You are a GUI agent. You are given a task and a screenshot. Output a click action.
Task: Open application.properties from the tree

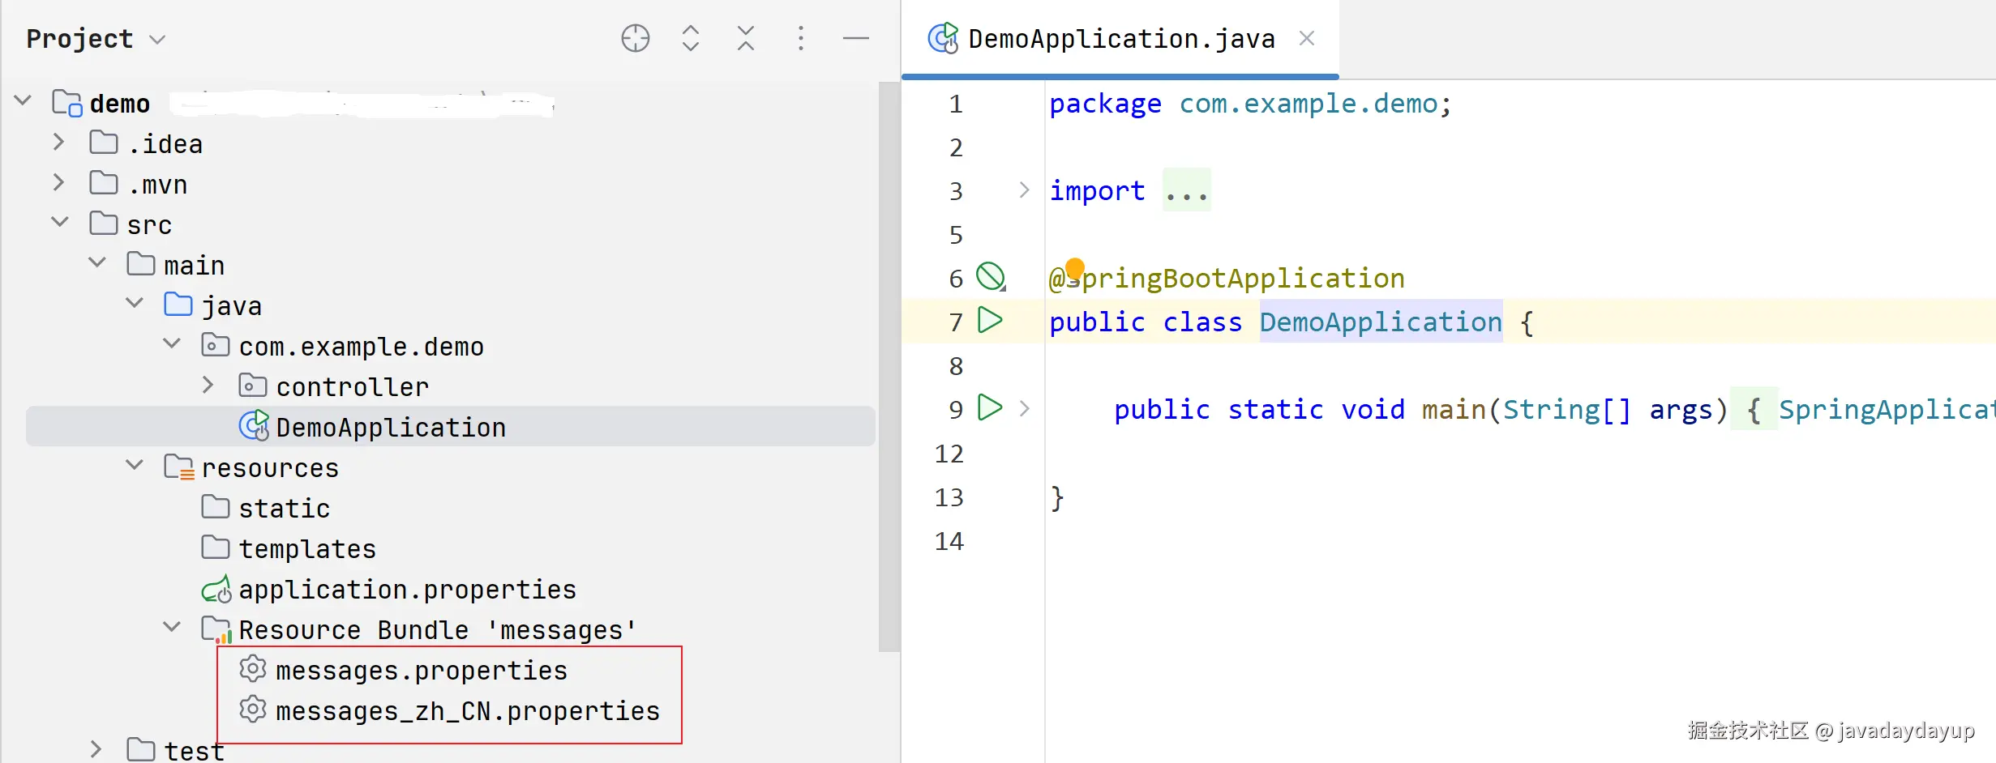coord(408,590)
